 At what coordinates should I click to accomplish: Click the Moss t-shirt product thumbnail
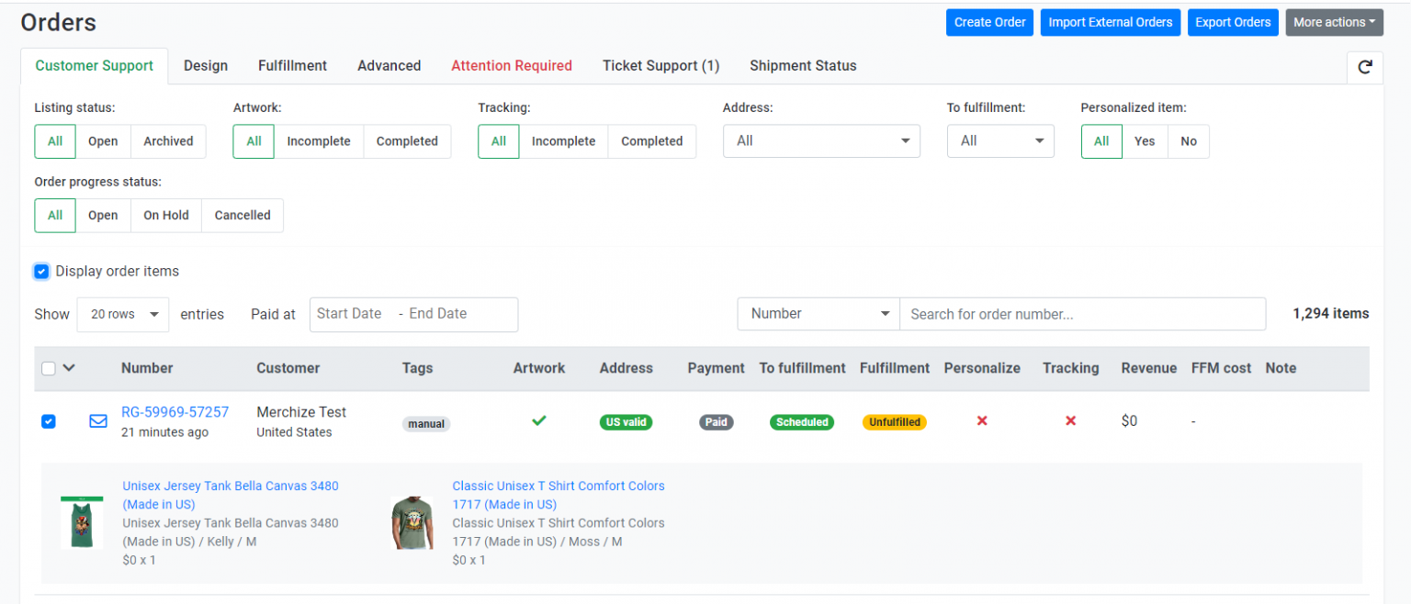pyautogui.click(x=412, y=522)
